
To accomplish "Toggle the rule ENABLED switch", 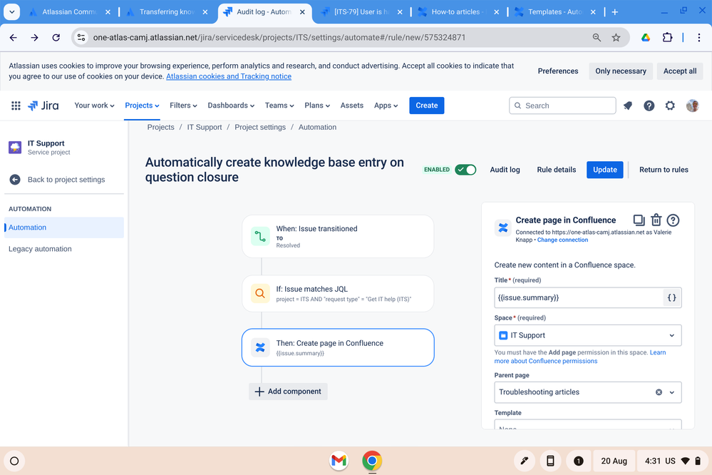I will (465, 170).
